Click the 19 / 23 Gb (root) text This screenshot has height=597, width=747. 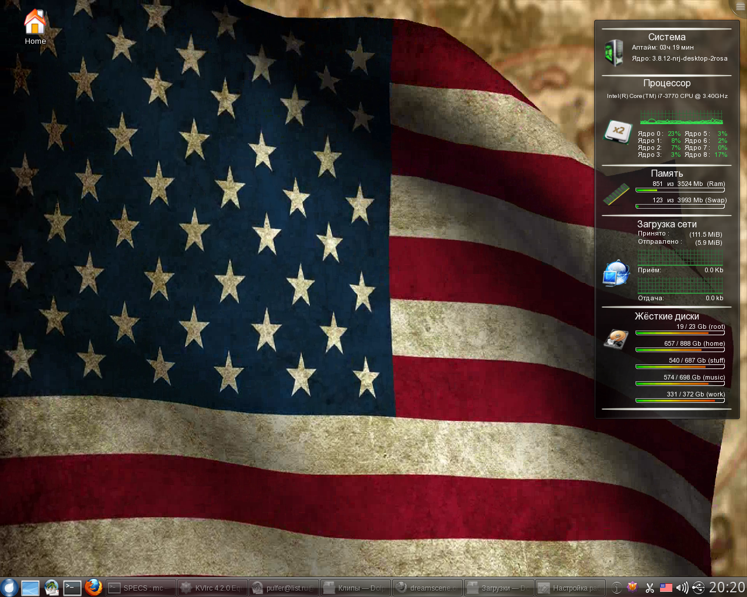700,326
